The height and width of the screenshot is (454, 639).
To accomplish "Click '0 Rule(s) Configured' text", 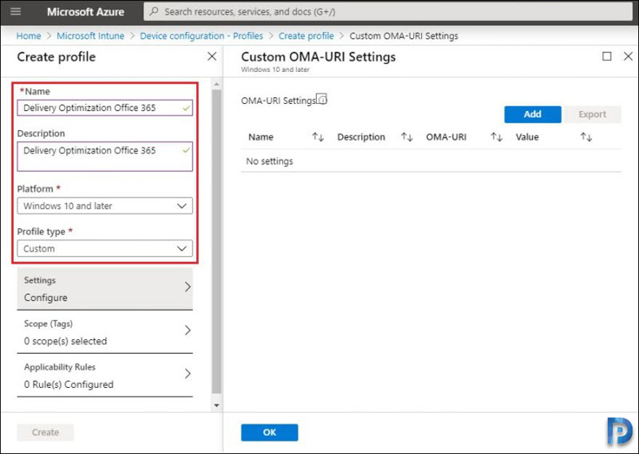I will (x=68, y=384).
